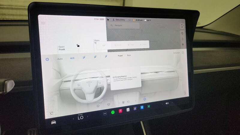
Task: Tap the map orientation compass button
Action: 182,26
